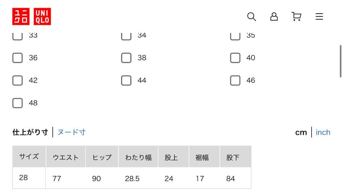
Task: Select the size 42 checkbox
Action: pyautogui.click(x=17, y=80)
